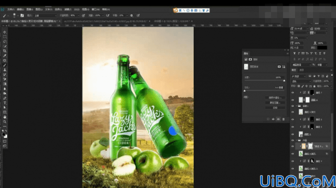Hide the 曲线 5 layer
The width and height of the screenshot is (336, 188).
click(x=293, y=127)
